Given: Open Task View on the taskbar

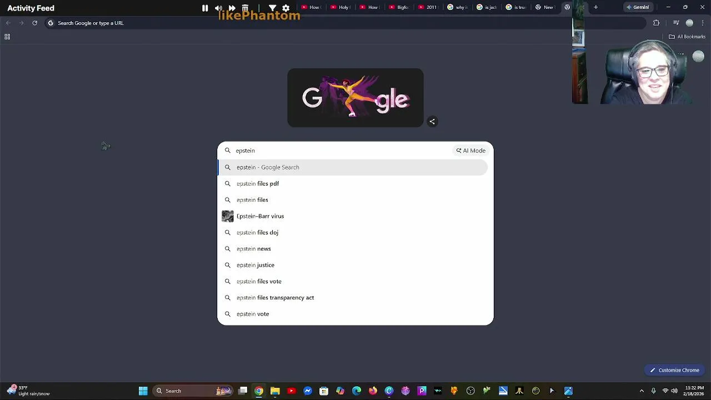Looking at the screenshot, I should [x=243, y=391].
